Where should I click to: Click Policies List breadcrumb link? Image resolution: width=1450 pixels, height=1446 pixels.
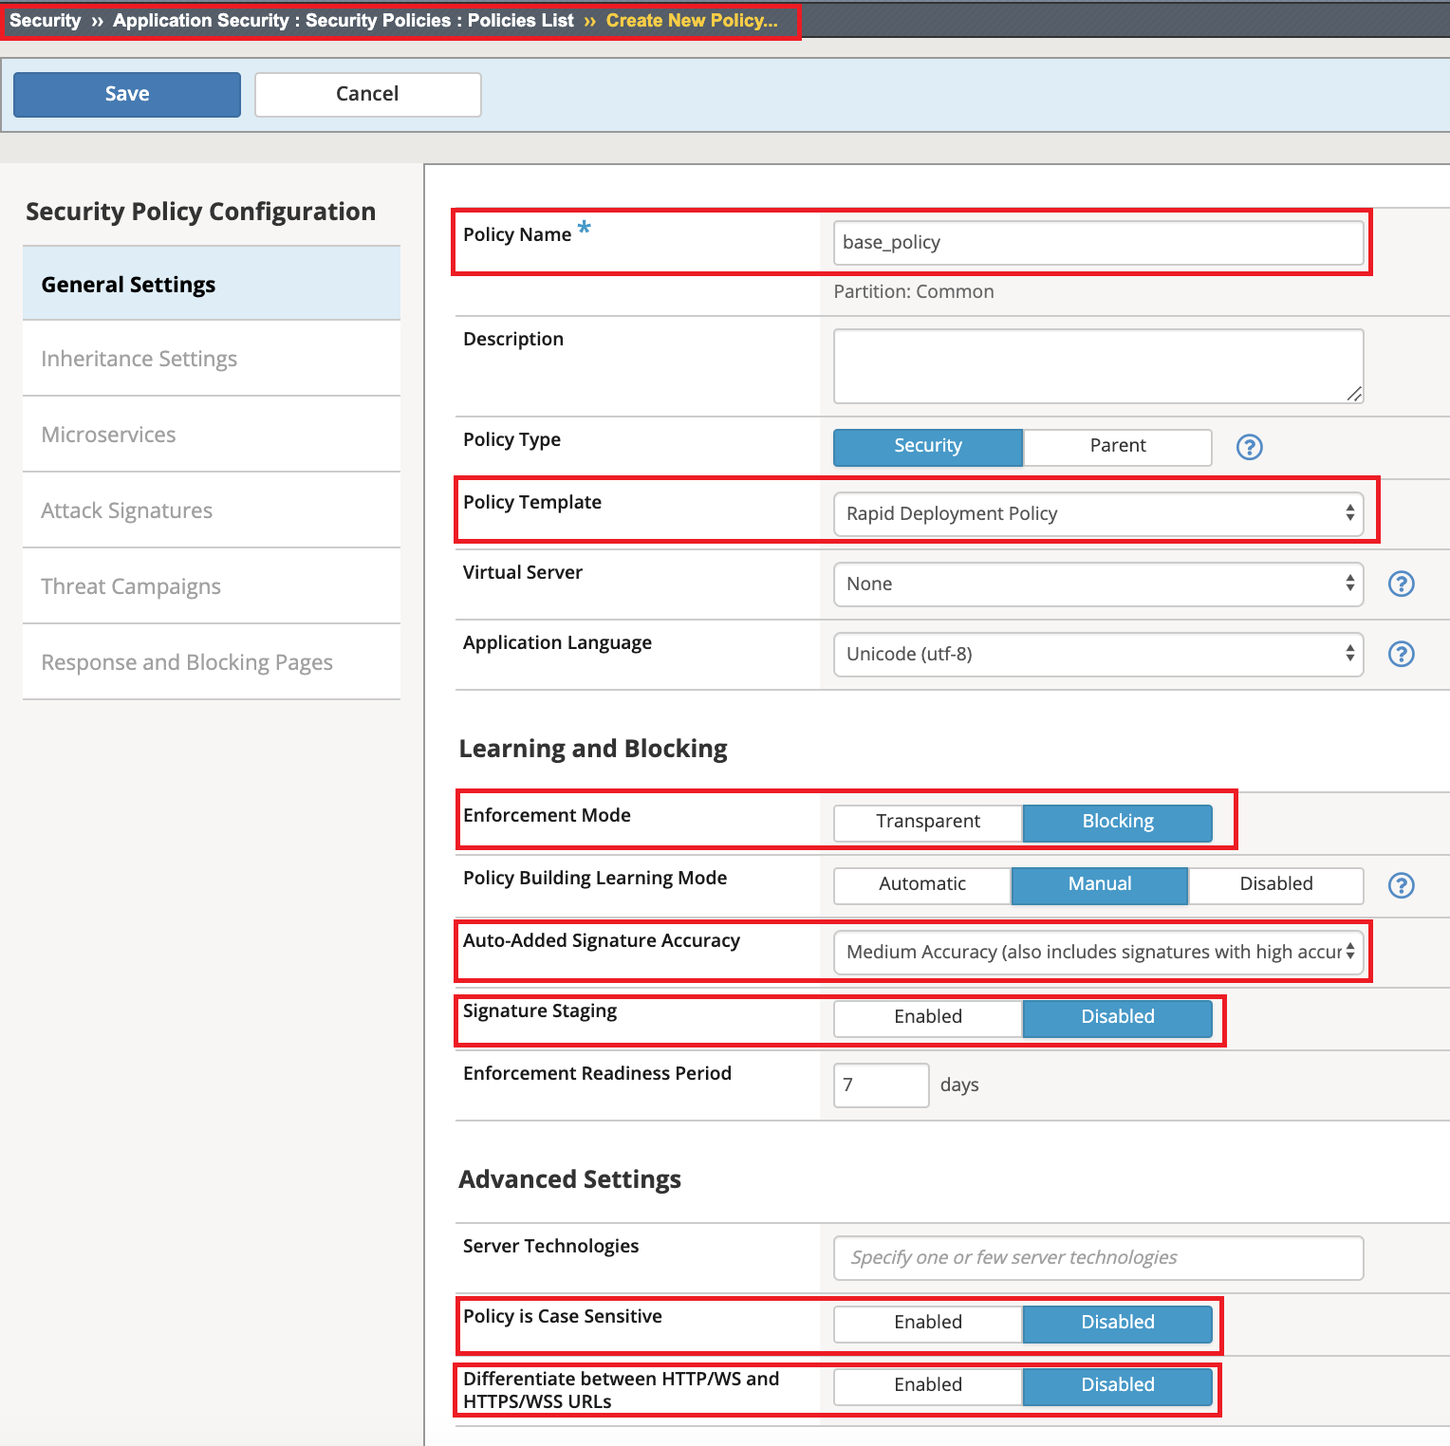[521, 20]
